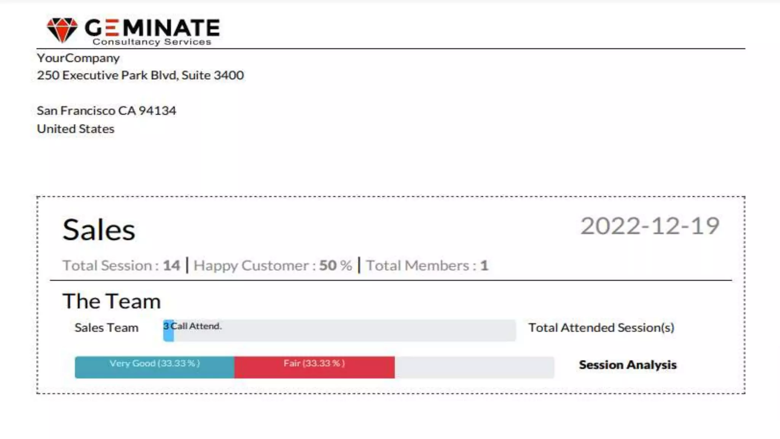The image size is (780, 439).
Task: Click the Consultancy Services tagline
Action: [152, 42]
